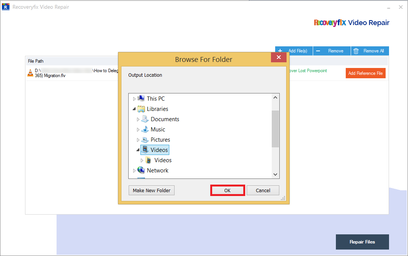Click Add File(s) toolbar button
408x256 pixels.
pyautogui.click(x=294, y=51)
